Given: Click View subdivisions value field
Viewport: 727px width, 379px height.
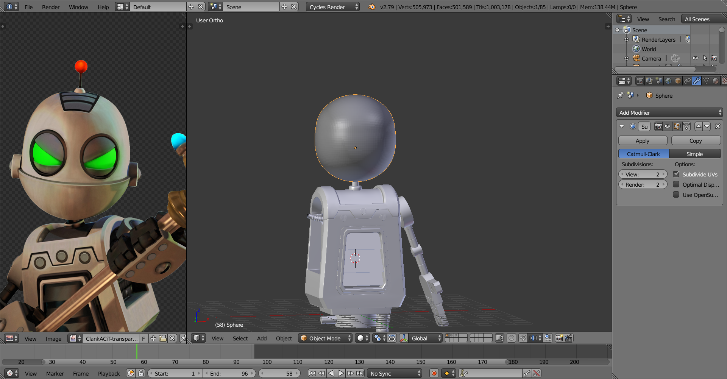Looking at the screenshot, I should 643,174.
